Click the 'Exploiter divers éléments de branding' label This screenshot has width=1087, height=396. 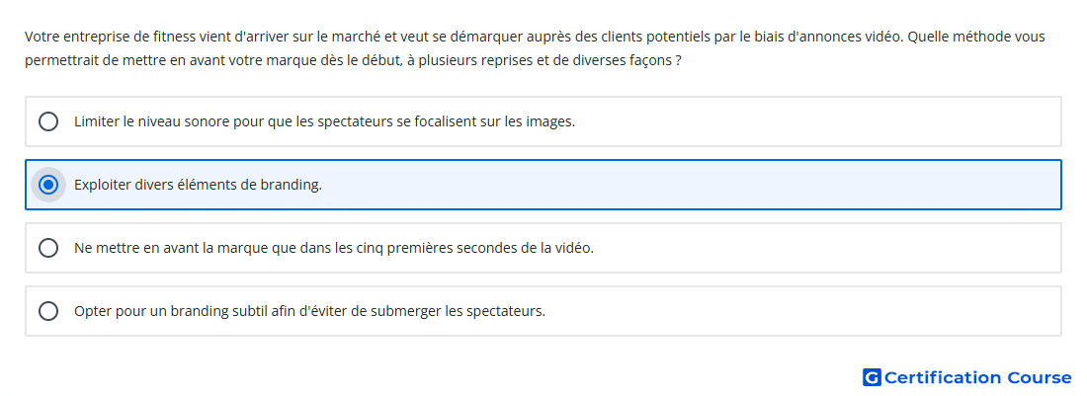[x=198, y=186]
